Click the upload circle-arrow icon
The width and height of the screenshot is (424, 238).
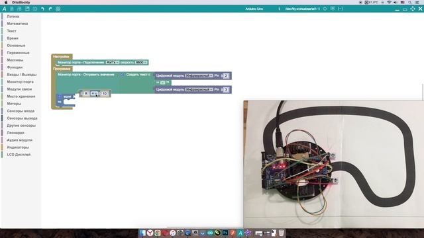325,9
